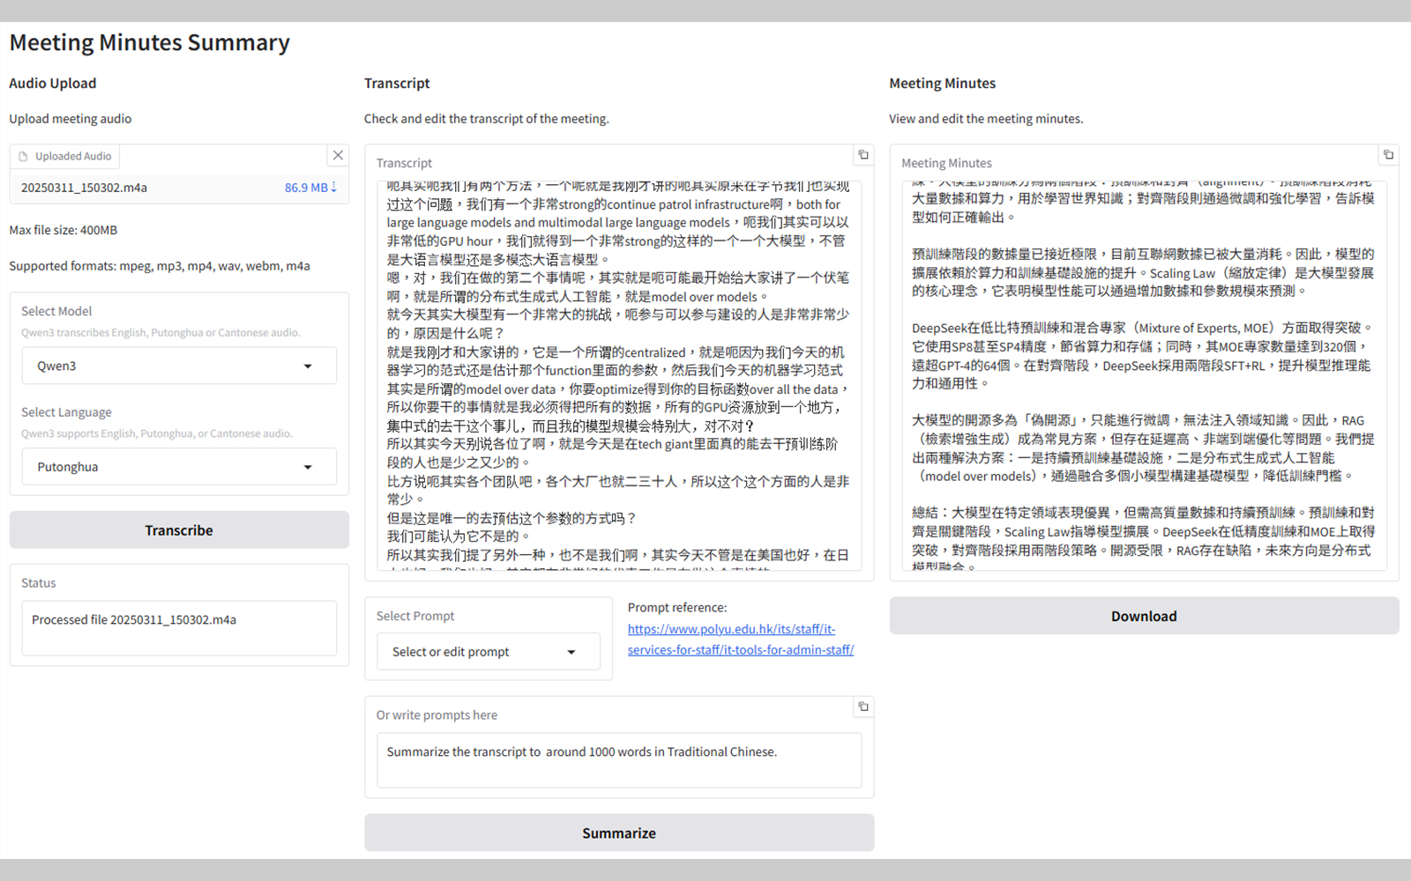
Task: Download the meeting minutes
Action: (x=1144, y=616)
